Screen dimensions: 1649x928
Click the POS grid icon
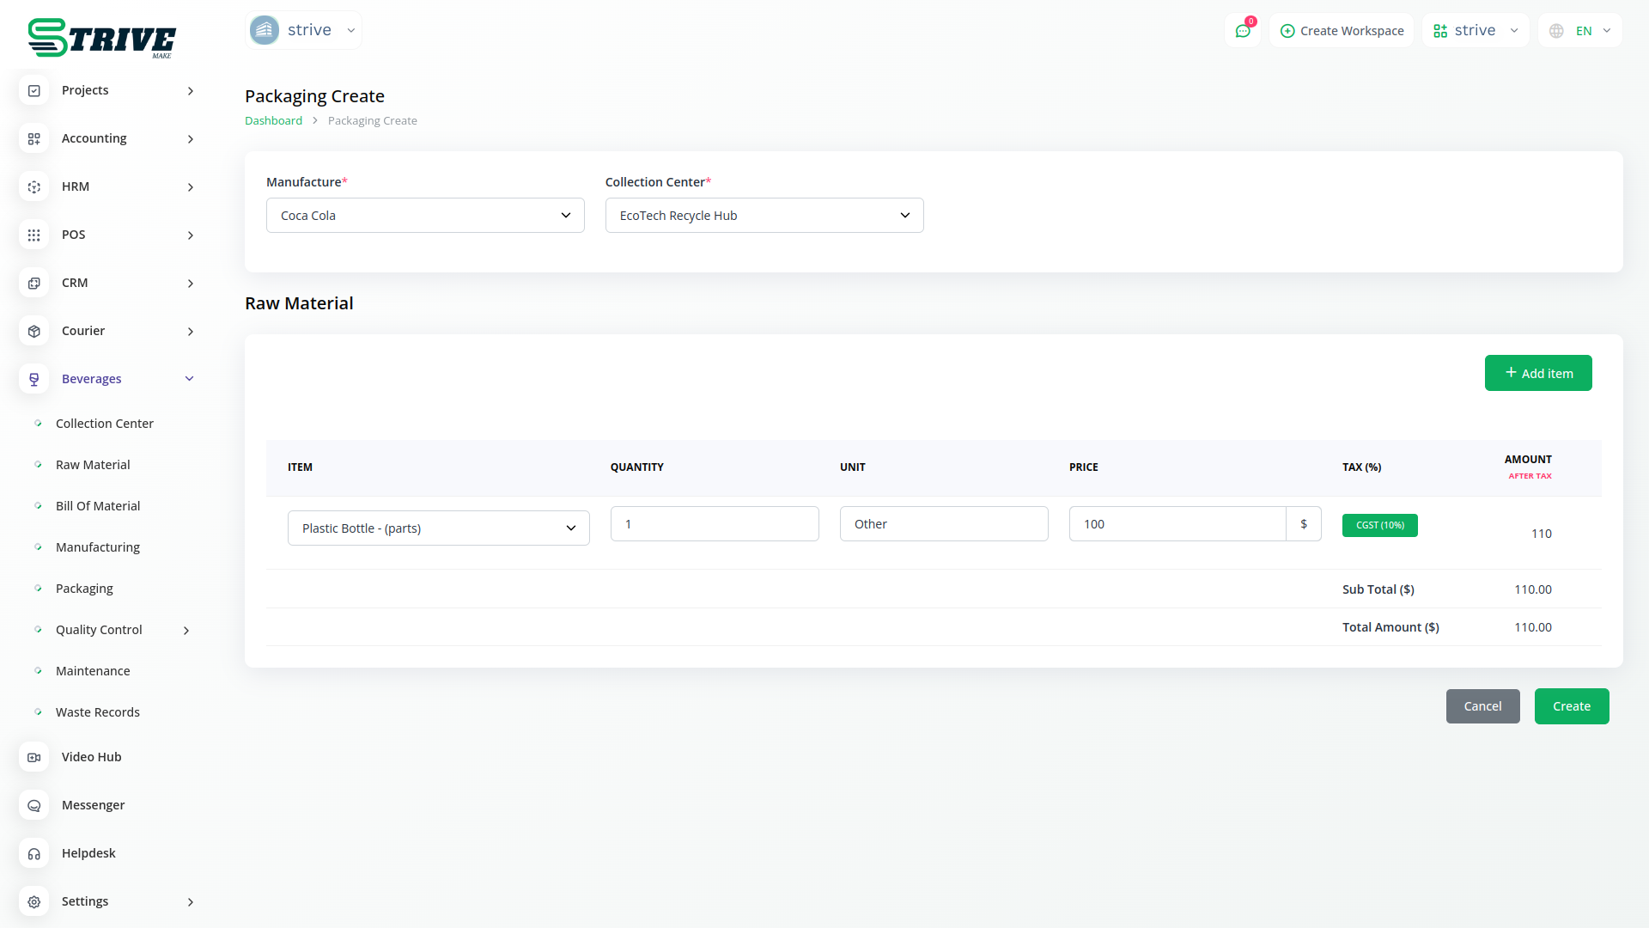pyautogui.click(x=34, y=235)
